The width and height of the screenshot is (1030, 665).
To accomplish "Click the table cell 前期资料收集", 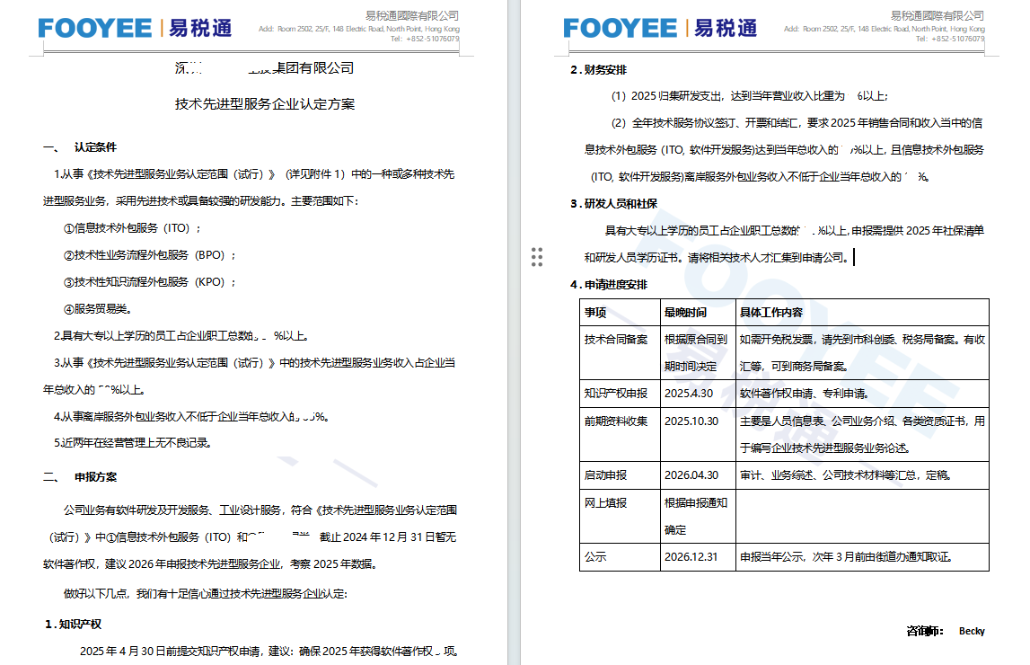I will coord(616,421).
